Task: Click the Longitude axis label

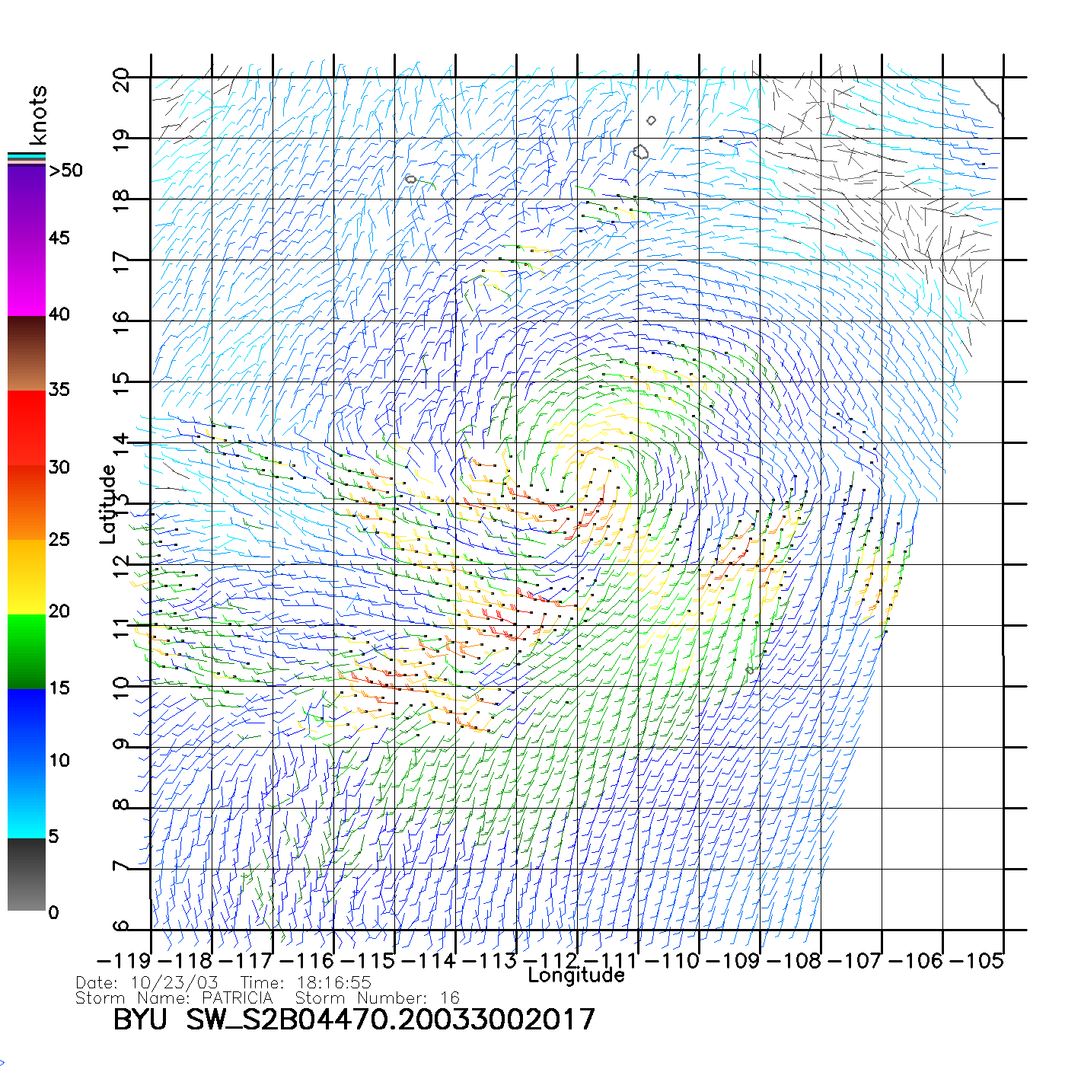Action: 576,975
